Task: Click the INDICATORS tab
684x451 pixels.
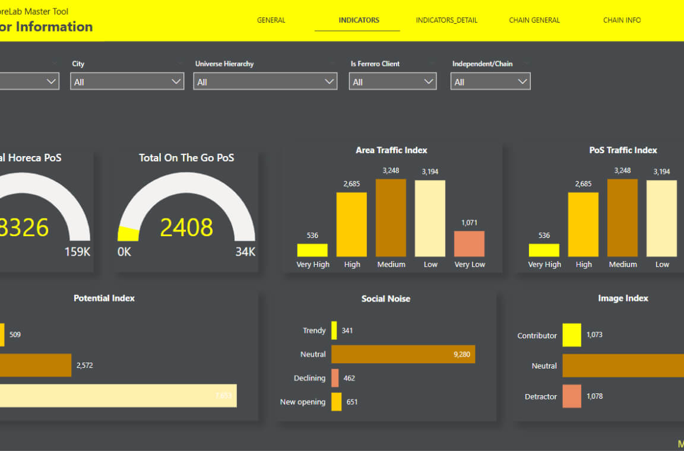Action: 359,20
